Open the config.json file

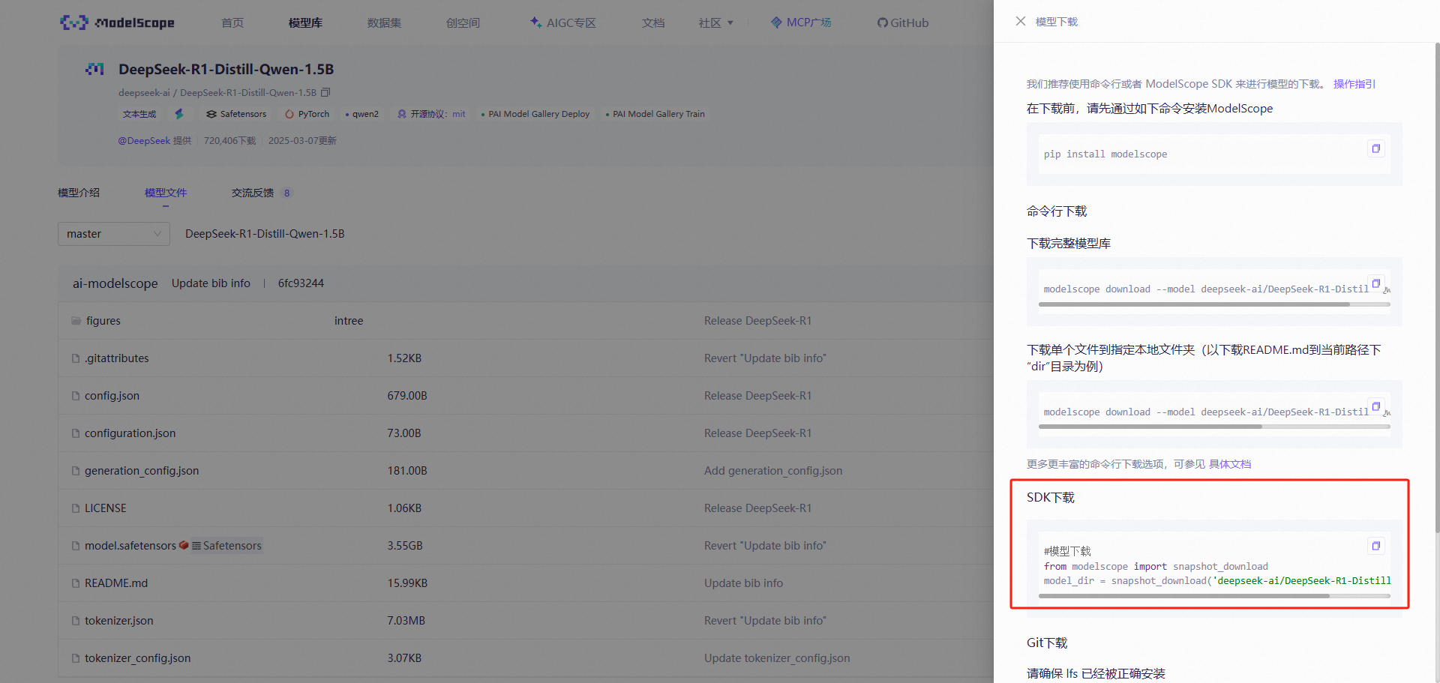click(112, 396)
